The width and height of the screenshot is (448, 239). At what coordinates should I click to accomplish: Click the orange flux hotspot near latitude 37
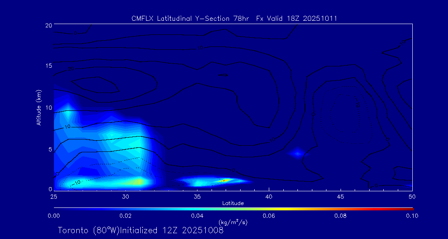click(223, 180)
